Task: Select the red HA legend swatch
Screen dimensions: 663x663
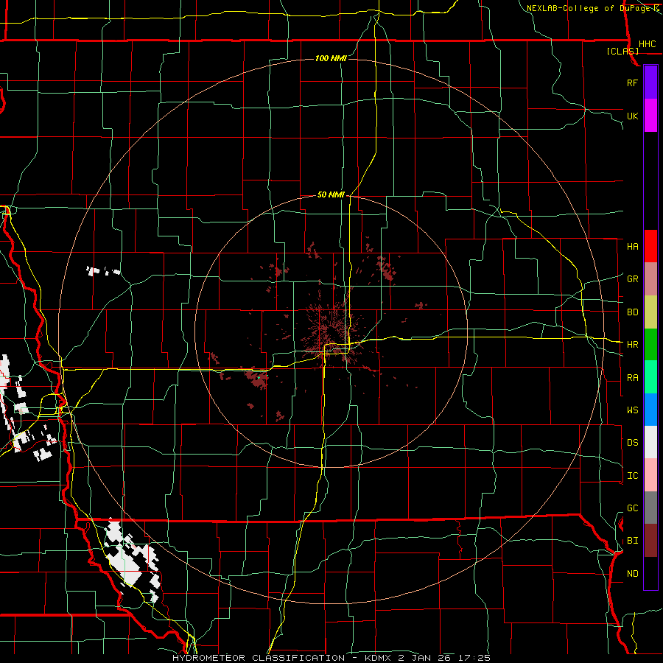Action: coord(650,246)
